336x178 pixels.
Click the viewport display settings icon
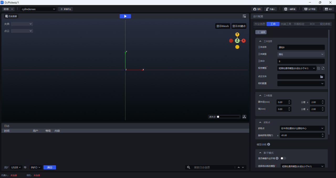pyautogui.click(x=244, y=16)
